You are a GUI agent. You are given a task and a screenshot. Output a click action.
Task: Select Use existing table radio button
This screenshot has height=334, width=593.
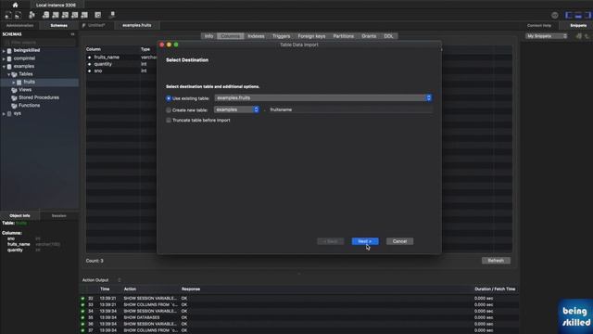click(x=169, y=98)
